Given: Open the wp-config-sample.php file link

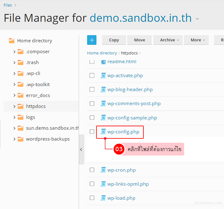Looking at the screenshot, I should coord(132,118).
